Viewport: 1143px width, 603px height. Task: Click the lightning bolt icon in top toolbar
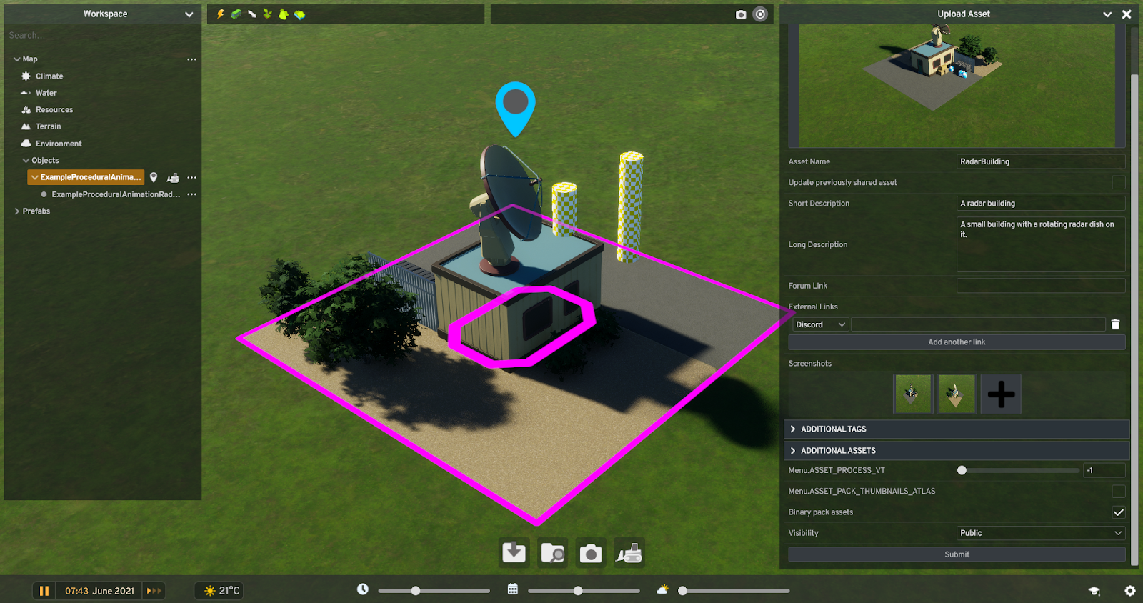(x=221, y=14)
